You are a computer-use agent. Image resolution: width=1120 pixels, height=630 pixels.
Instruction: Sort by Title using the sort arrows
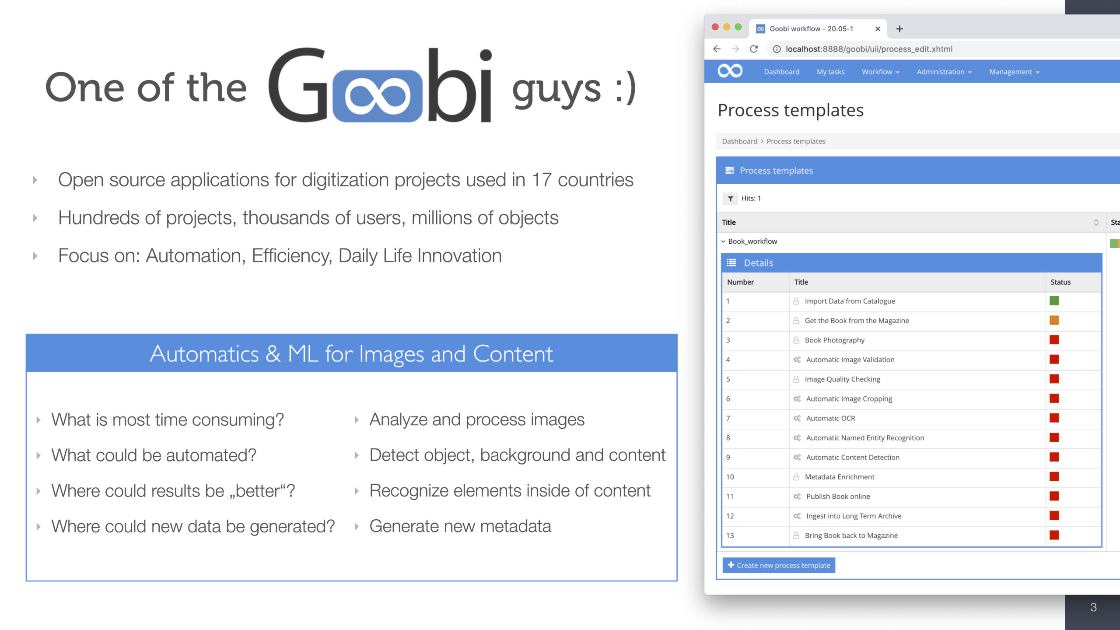coord(1096,222)
